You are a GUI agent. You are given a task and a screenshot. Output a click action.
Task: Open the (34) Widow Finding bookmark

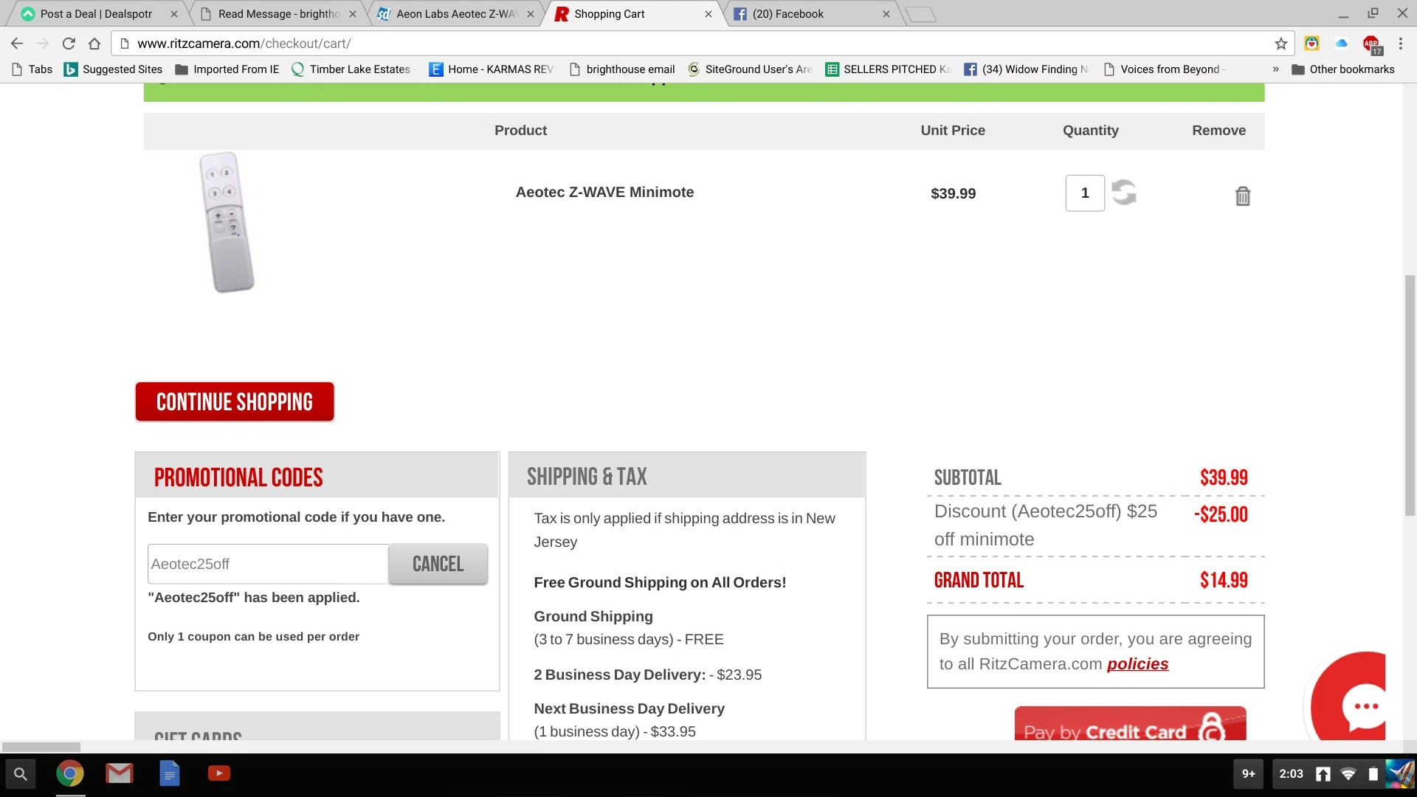1027,69
